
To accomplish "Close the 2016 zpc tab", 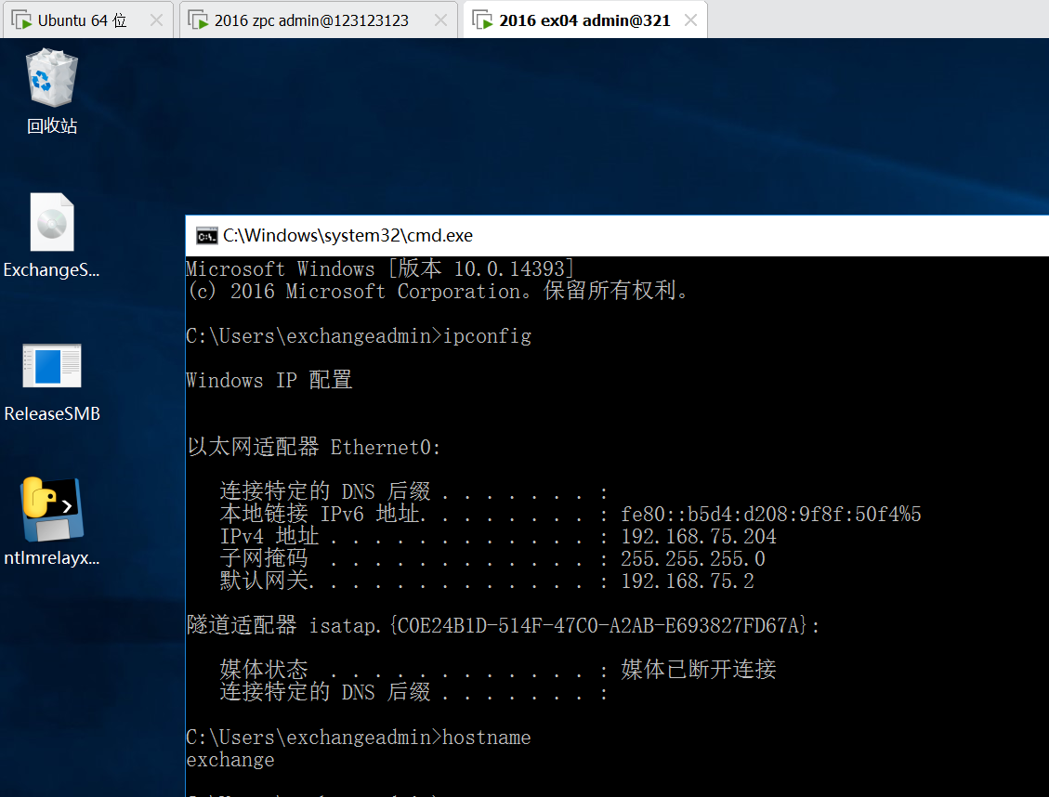I will 440,20.
